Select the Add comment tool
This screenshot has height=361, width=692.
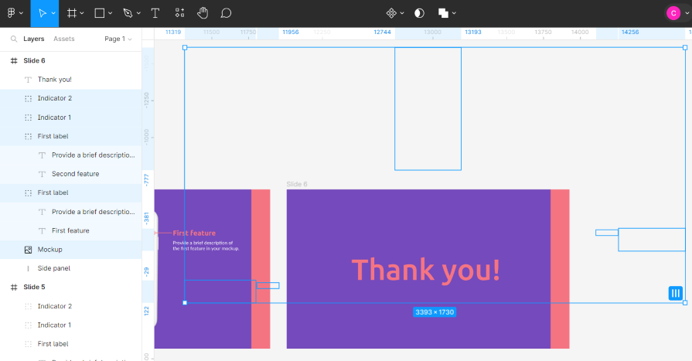click(x=226, y=13)
